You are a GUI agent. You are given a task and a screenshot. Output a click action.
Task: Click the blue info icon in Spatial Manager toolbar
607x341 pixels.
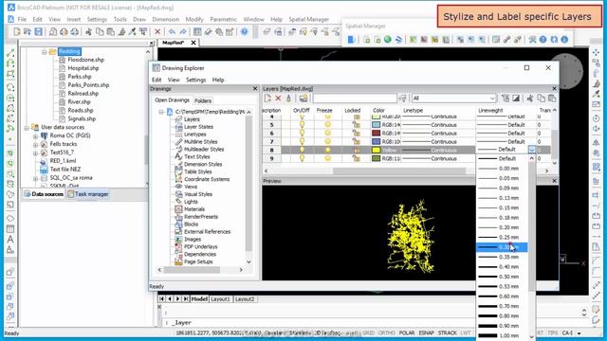pos(564,40)
